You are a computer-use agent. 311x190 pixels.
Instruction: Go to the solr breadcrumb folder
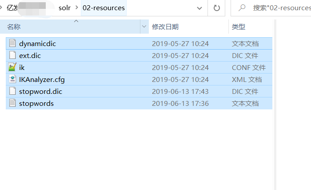click(64, 8)
